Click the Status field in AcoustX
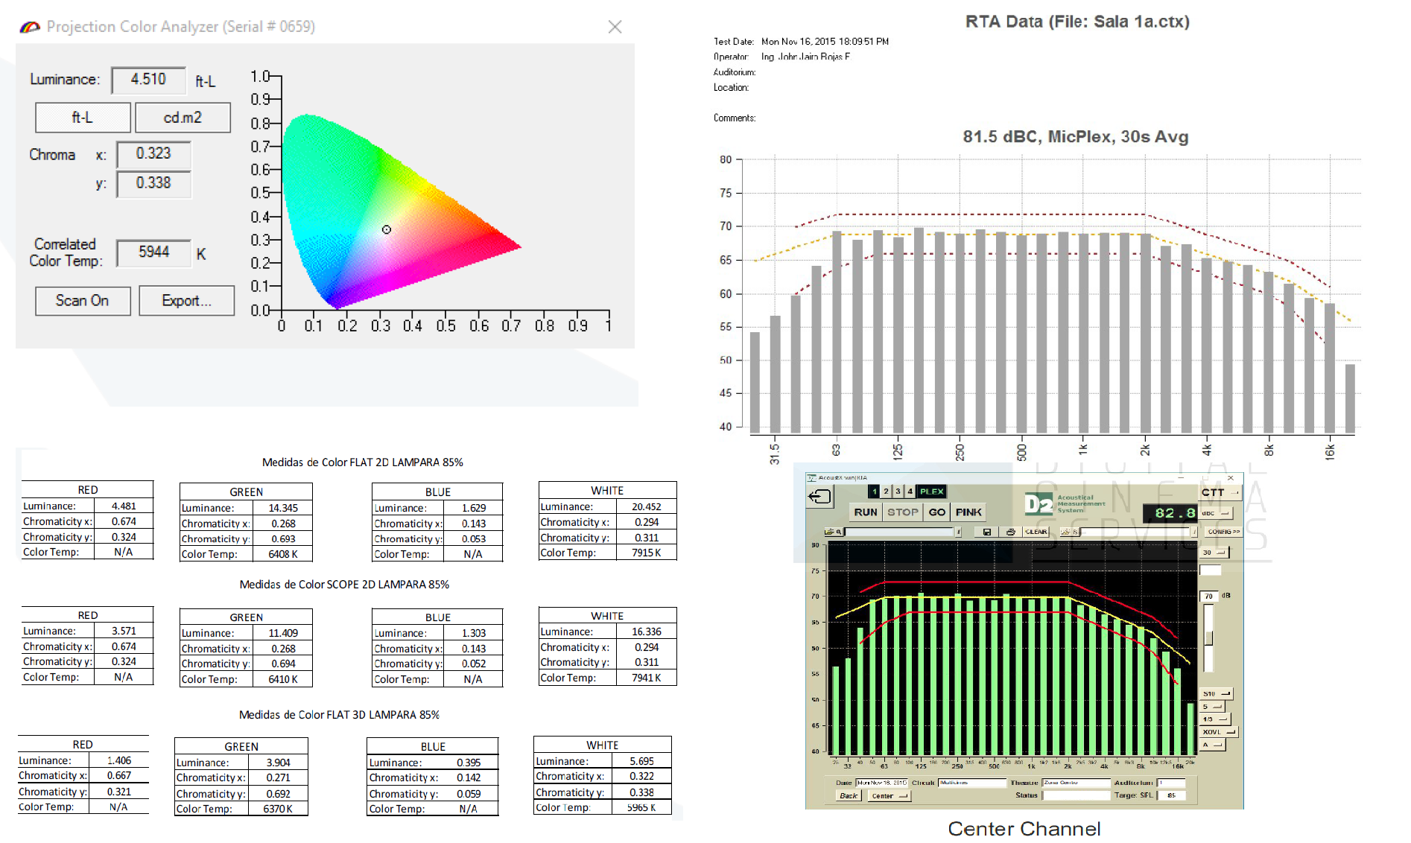 click(x=1076, y=795)
